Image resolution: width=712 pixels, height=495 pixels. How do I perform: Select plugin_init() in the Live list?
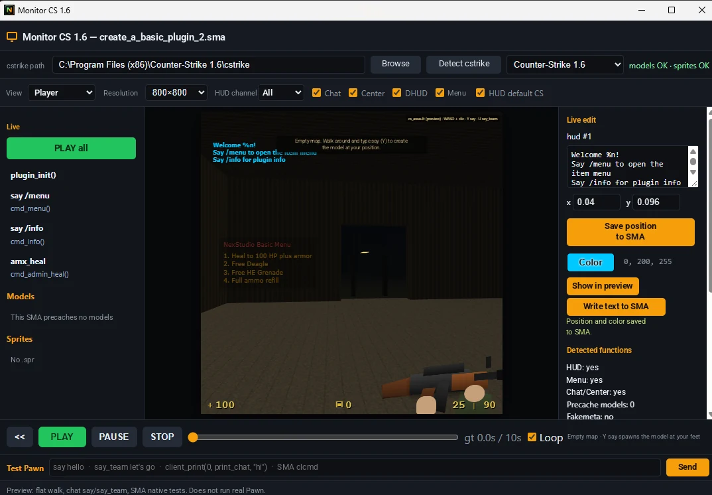33,175
